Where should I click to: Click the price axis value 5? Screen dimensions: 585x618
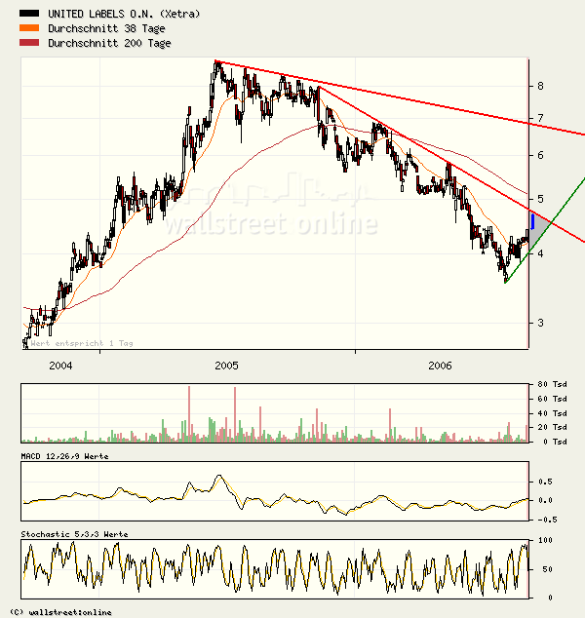540,199
